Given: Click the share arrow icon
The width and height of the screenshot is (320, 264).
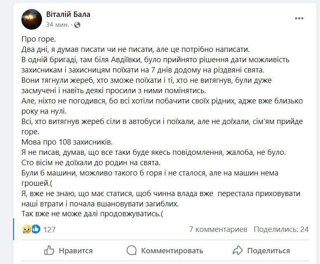Looking at the screenshot, I should click(x=238, y=250).
